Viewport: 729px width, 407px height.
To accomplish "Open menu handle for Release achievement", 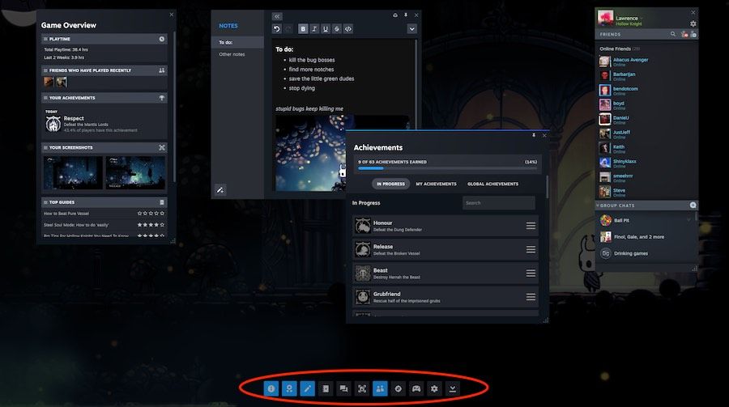I will click(531, 249).
